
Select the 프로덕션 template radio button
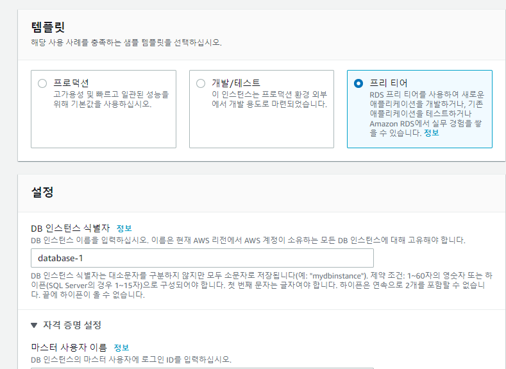tap(42, 83)
